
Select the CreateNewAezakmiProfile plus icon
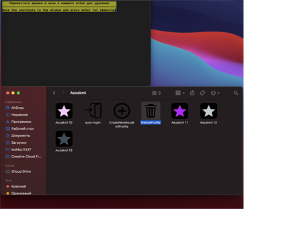click(122, 111)
